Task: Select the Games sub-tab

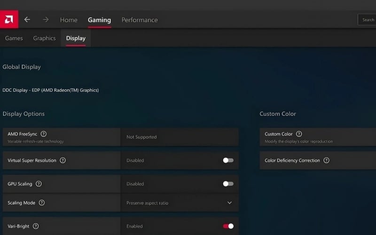Action: click(x=14, y=38)
